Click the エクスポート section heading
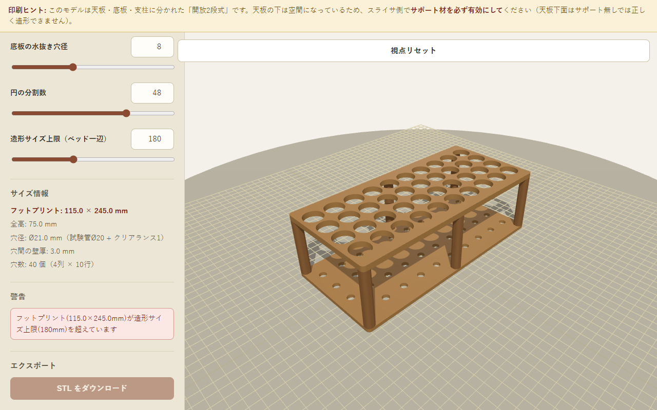657x410 pixels. pos(33,365)
